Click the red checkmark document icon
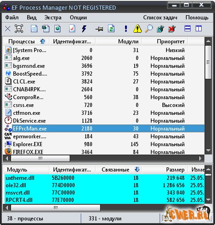Screen dimensions: 215x225 coord(72,29)
